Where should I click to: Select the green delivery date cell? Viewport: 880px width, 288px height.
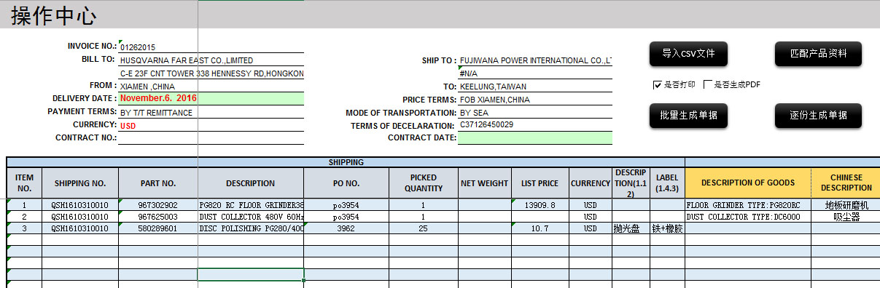coord(211,98)
